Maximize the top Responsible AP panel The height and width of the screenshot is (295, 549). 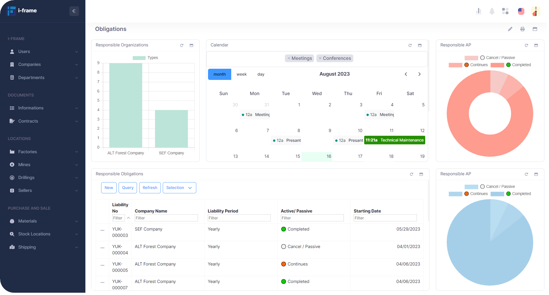pyautogui.click(x=536, y=45)
